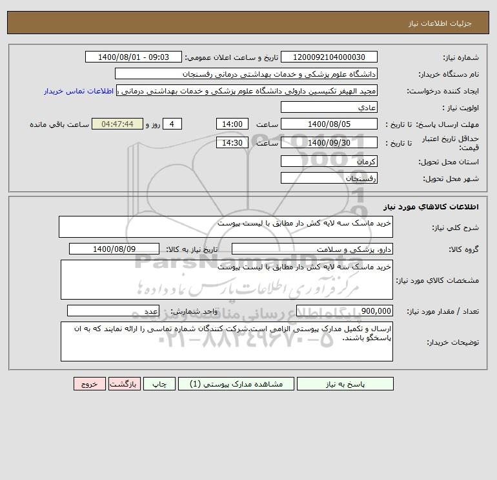Viewport: 497px width, 480px height.
Task: Select the شماره نیاز field 1200092104000030
Action: tap(329, 57)
